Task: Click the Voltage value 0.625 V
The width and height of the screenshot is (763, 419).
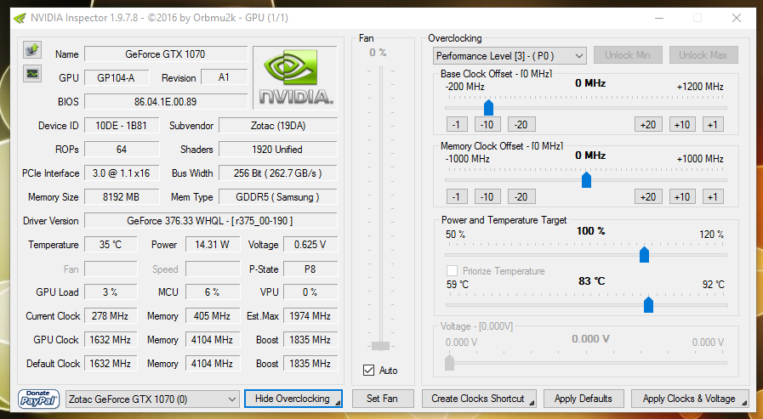Action: tap(310, 245)
